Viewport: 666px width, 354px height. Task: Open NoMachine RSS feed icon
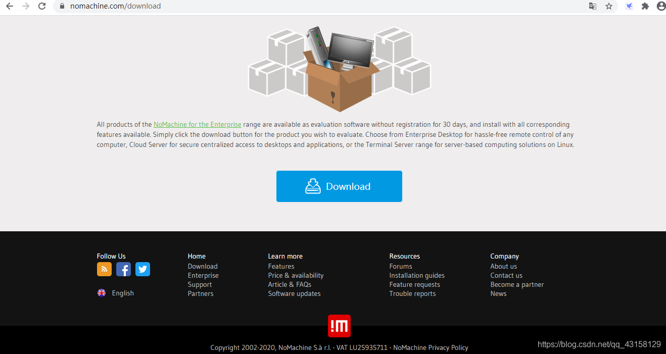point(104,269)
